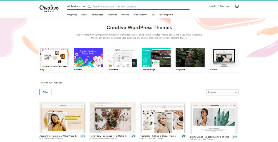
Task: Click the Log In link
Action: tap(213, 6)
